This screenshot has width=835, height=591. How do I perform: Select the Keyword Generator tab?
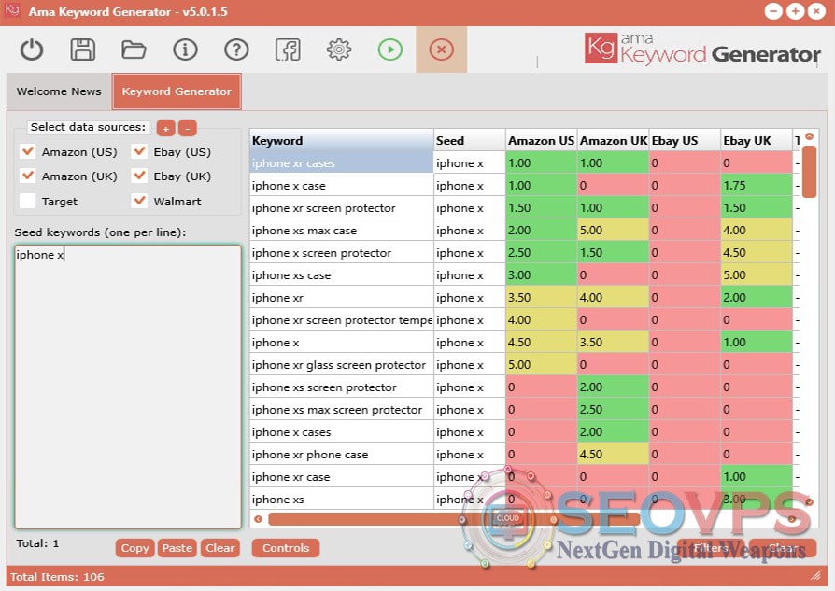pyautogui.click(x=177, y=91)
